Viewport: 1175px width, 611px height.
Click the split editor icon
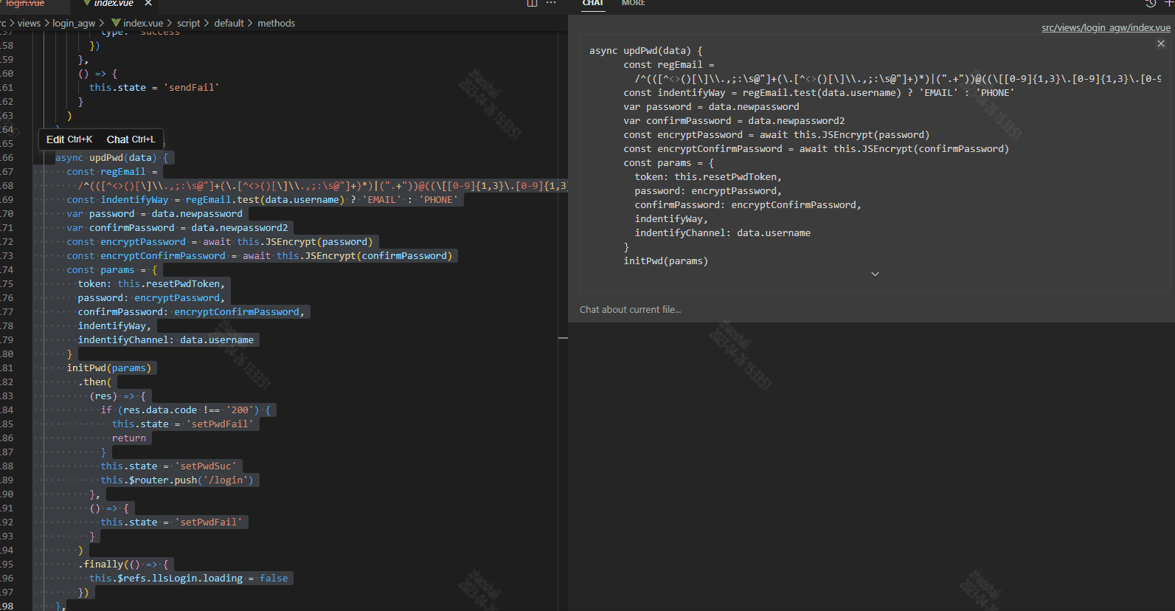coord(532,3)
